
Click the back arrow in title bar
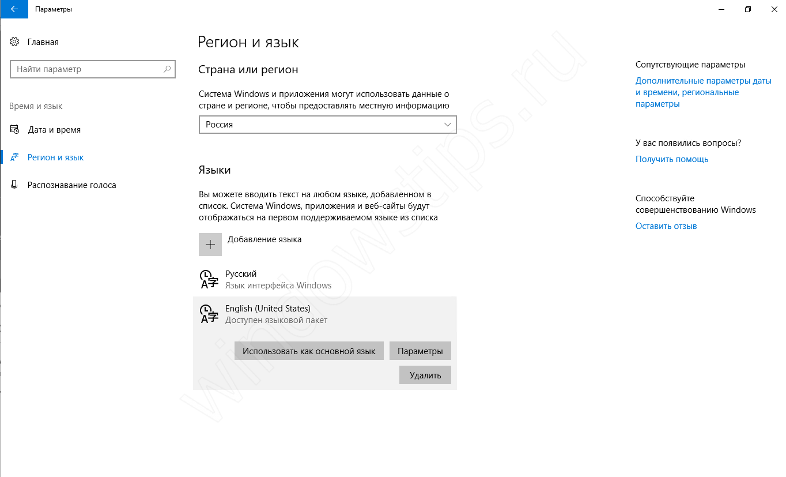[x=14, y=9]
